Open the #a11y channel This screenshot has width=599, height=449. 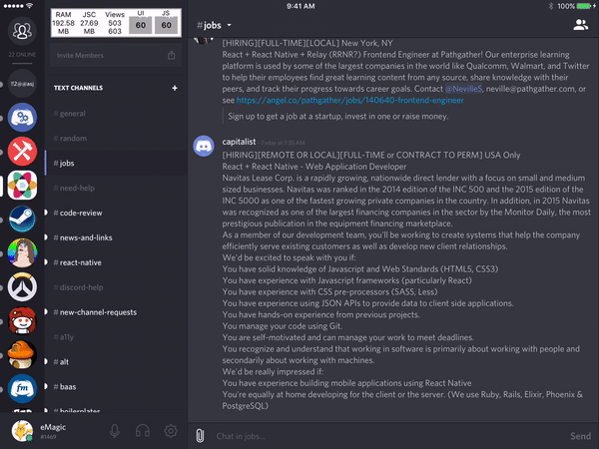[x=116, y=337]
